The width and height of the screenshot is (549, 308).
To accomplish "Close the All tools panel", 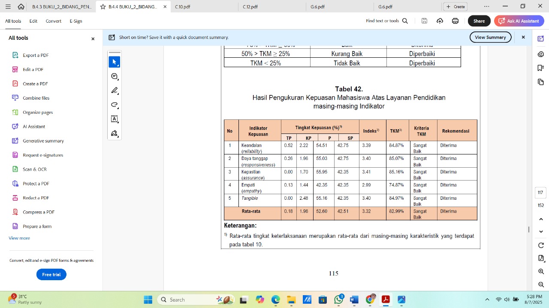I will click(93, 38).
